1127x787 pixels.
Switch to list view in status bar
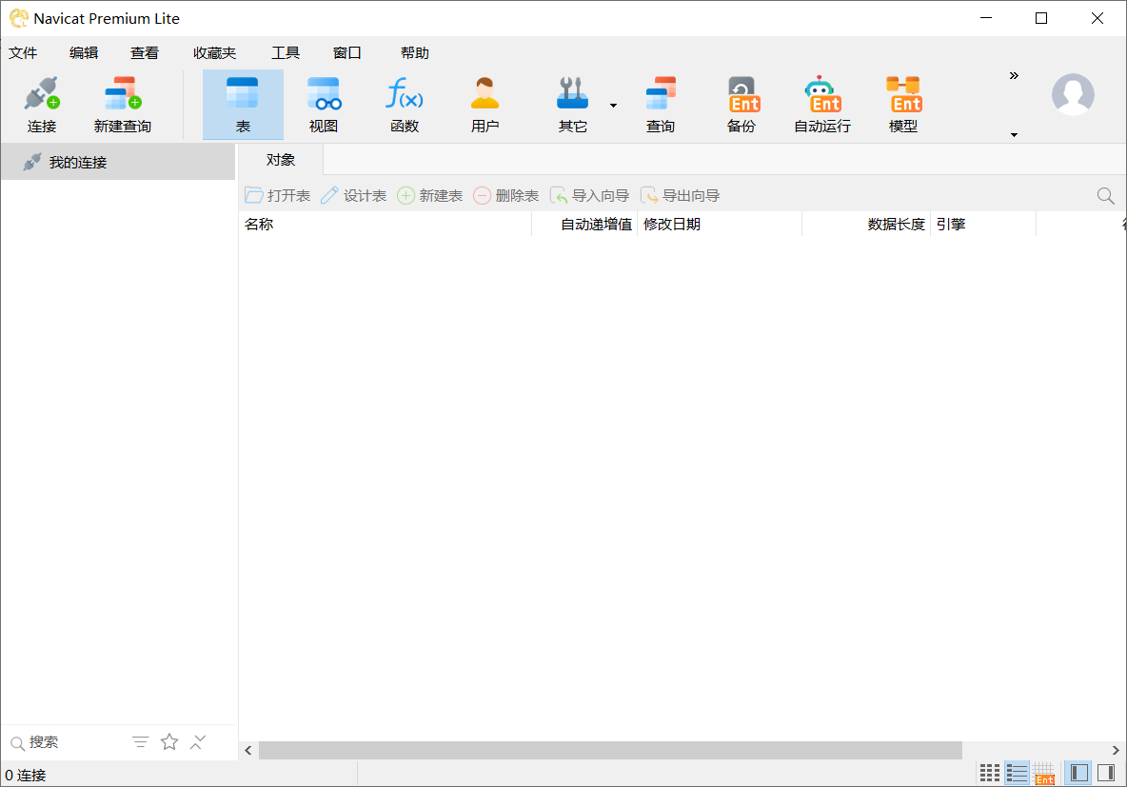click(x=1017, y=773)
